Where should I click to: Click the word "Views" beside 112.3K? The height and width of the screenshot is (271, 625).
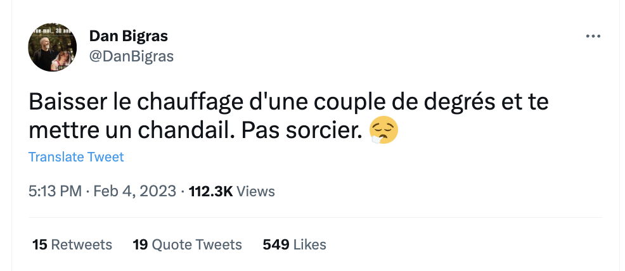(255, 191)
